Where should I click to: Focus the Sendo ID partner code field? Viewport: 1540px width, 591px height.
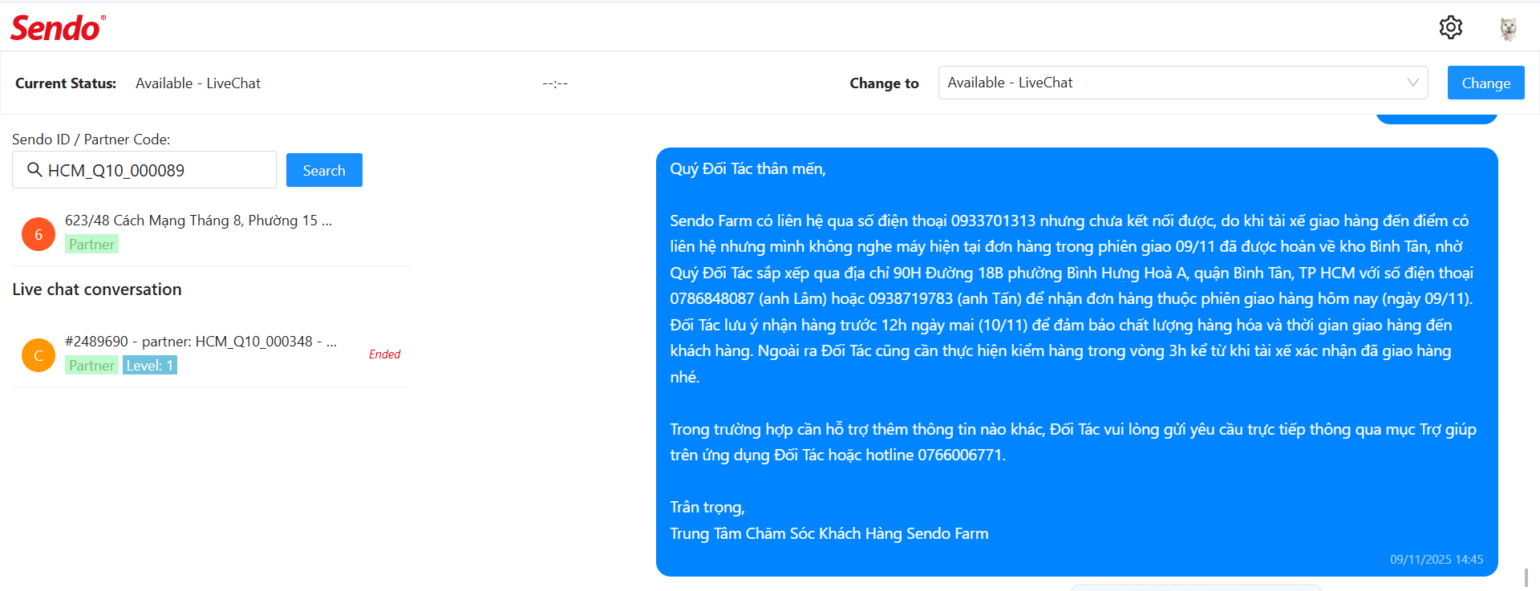pyautogui.click(x=144, y=170)
